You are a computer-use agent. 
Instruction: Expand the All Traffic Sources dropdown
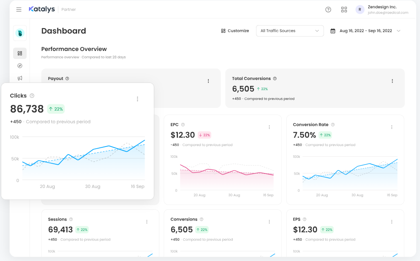290,31
